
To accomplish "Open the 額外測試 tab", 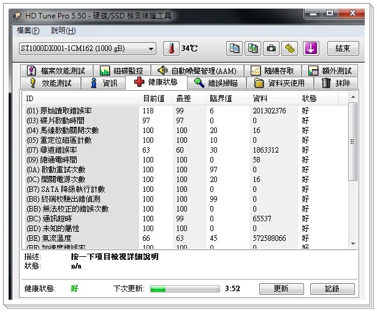I will coord(330,70).
